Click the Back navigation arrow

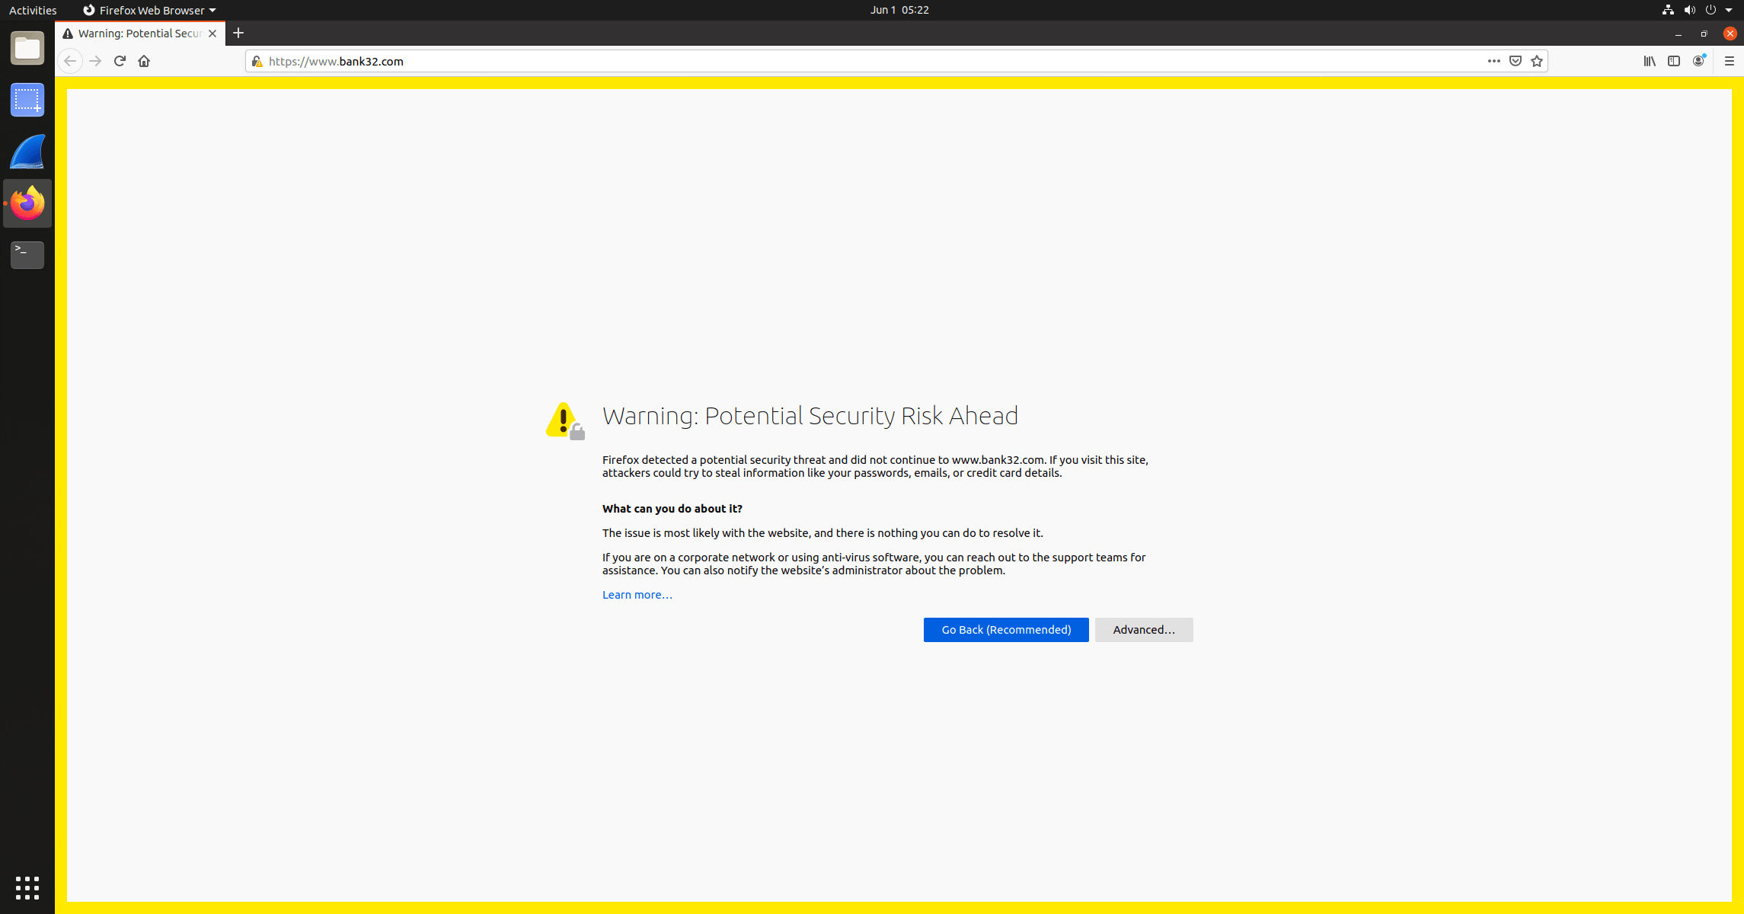coord(70,61)
